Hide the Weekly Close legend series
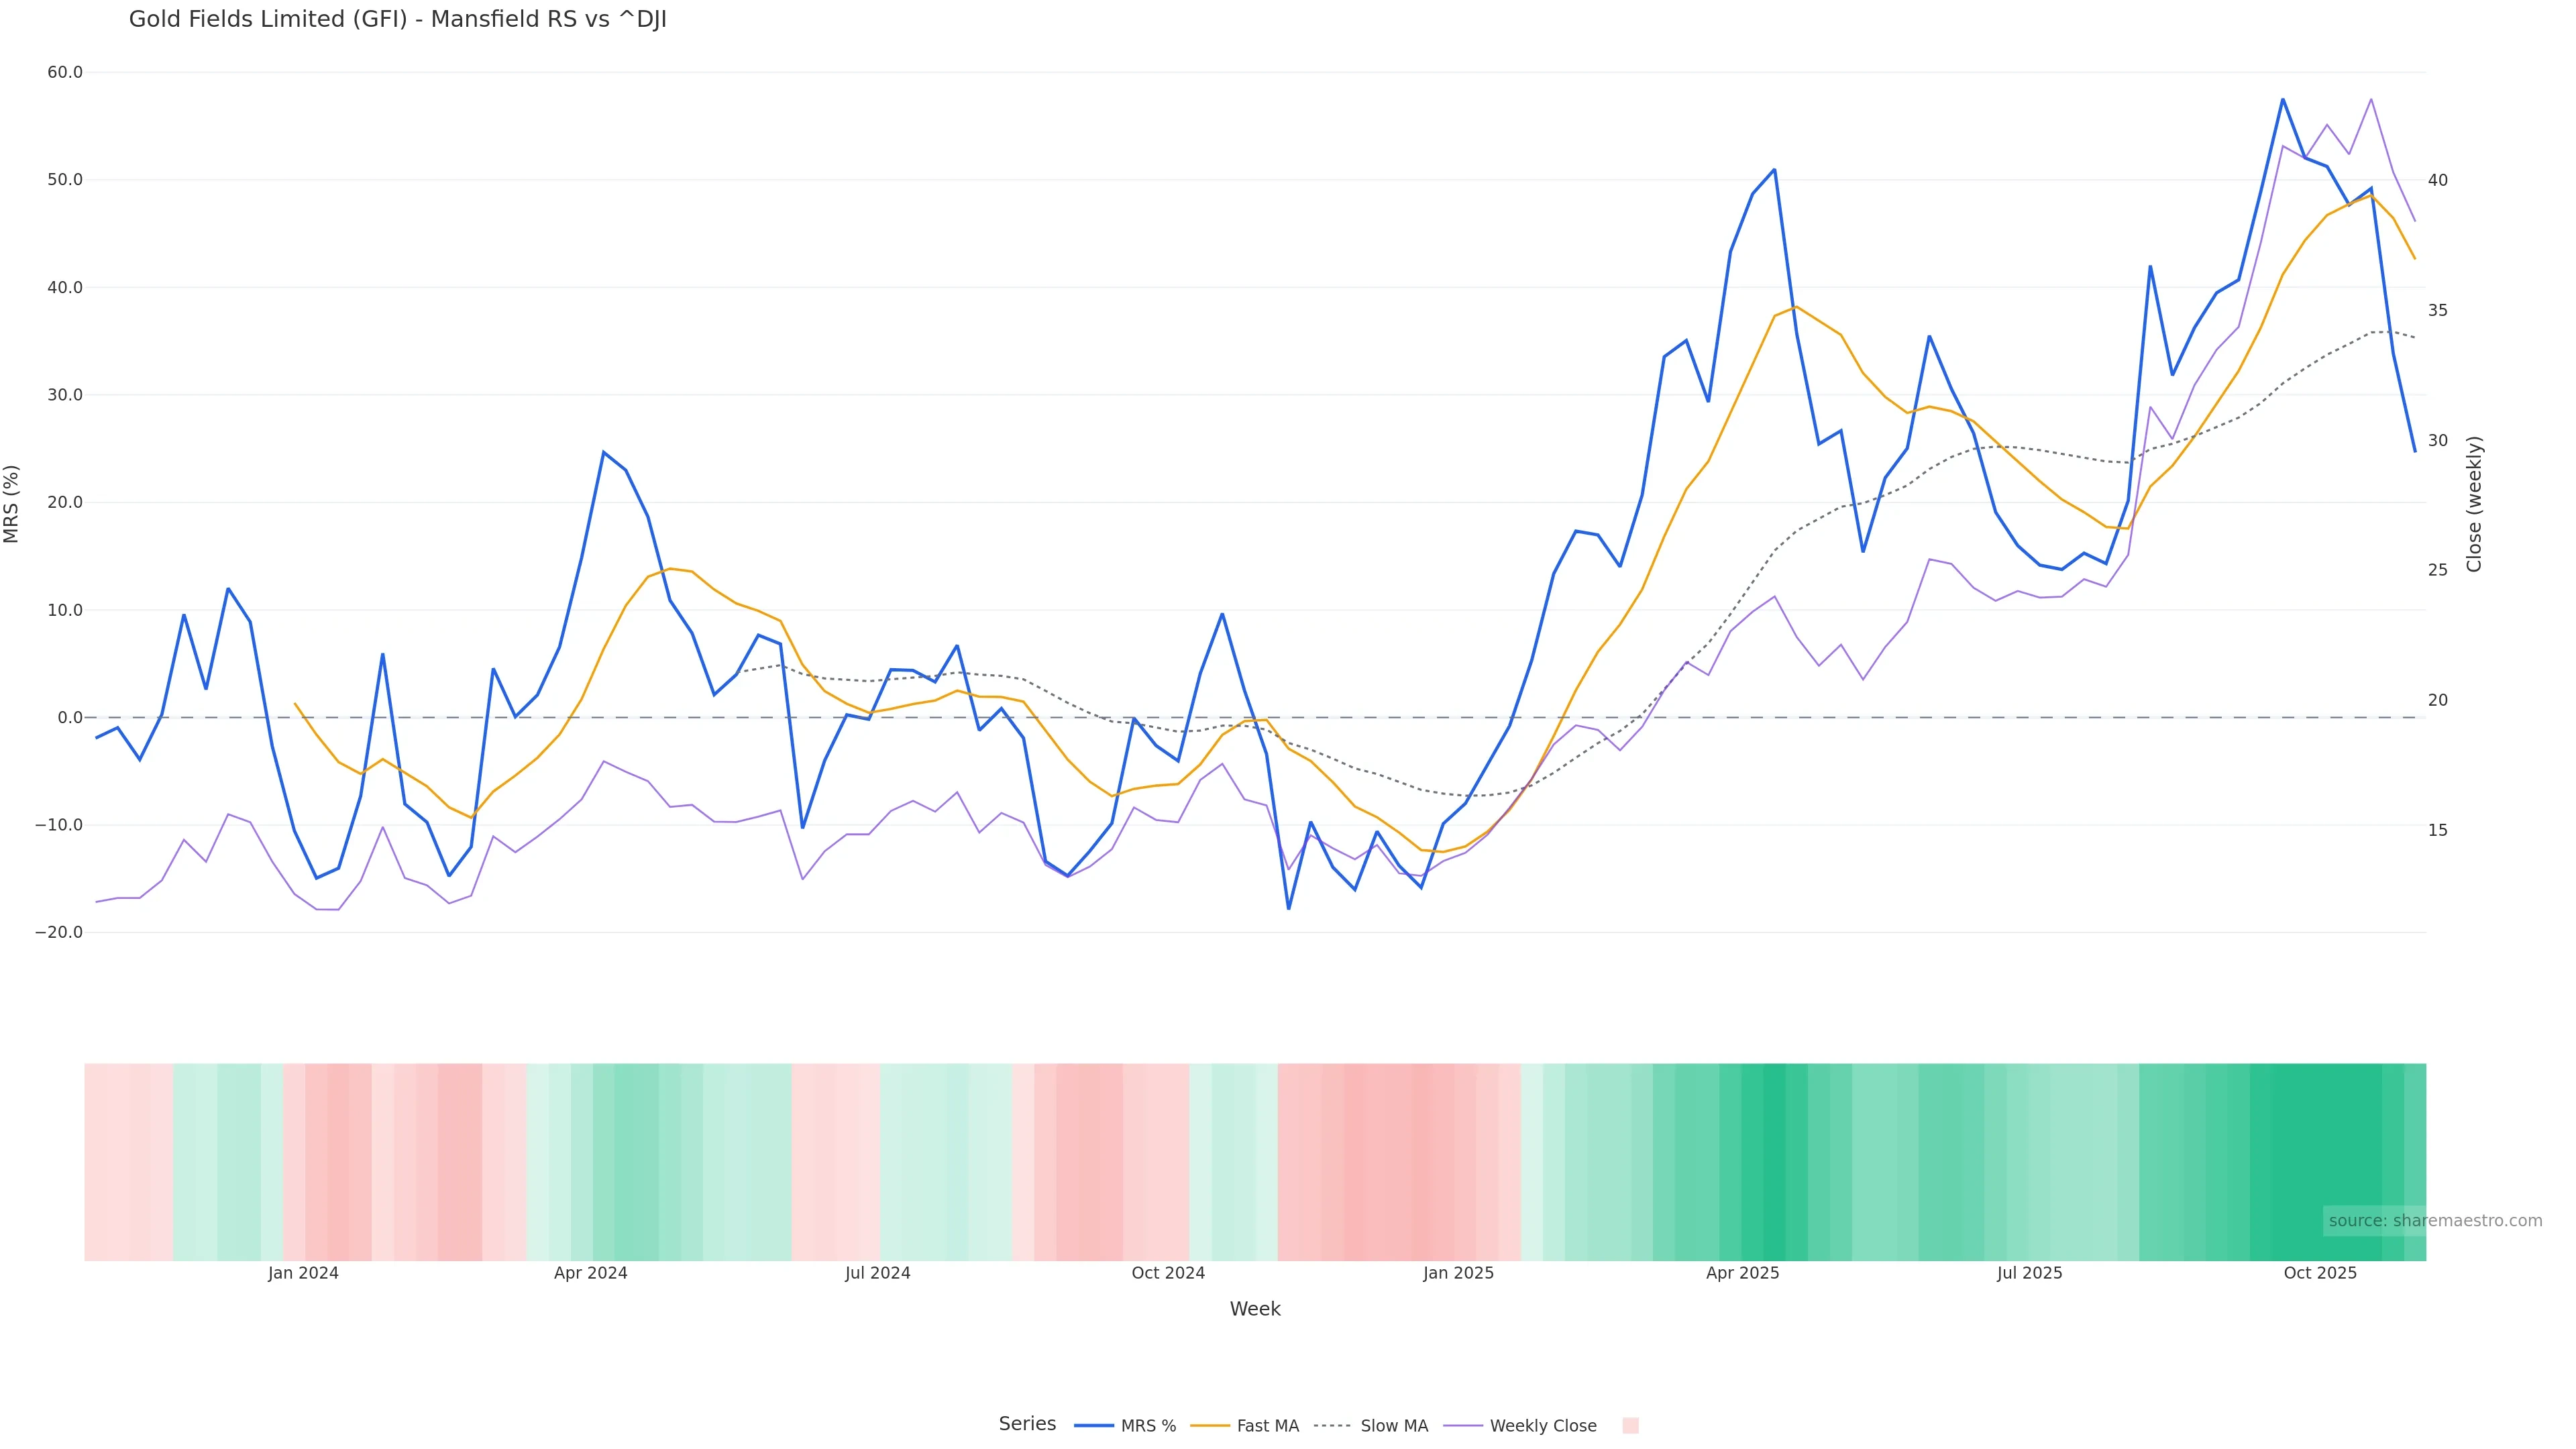The image size is (2576, 1449). coord(1542,1426)
